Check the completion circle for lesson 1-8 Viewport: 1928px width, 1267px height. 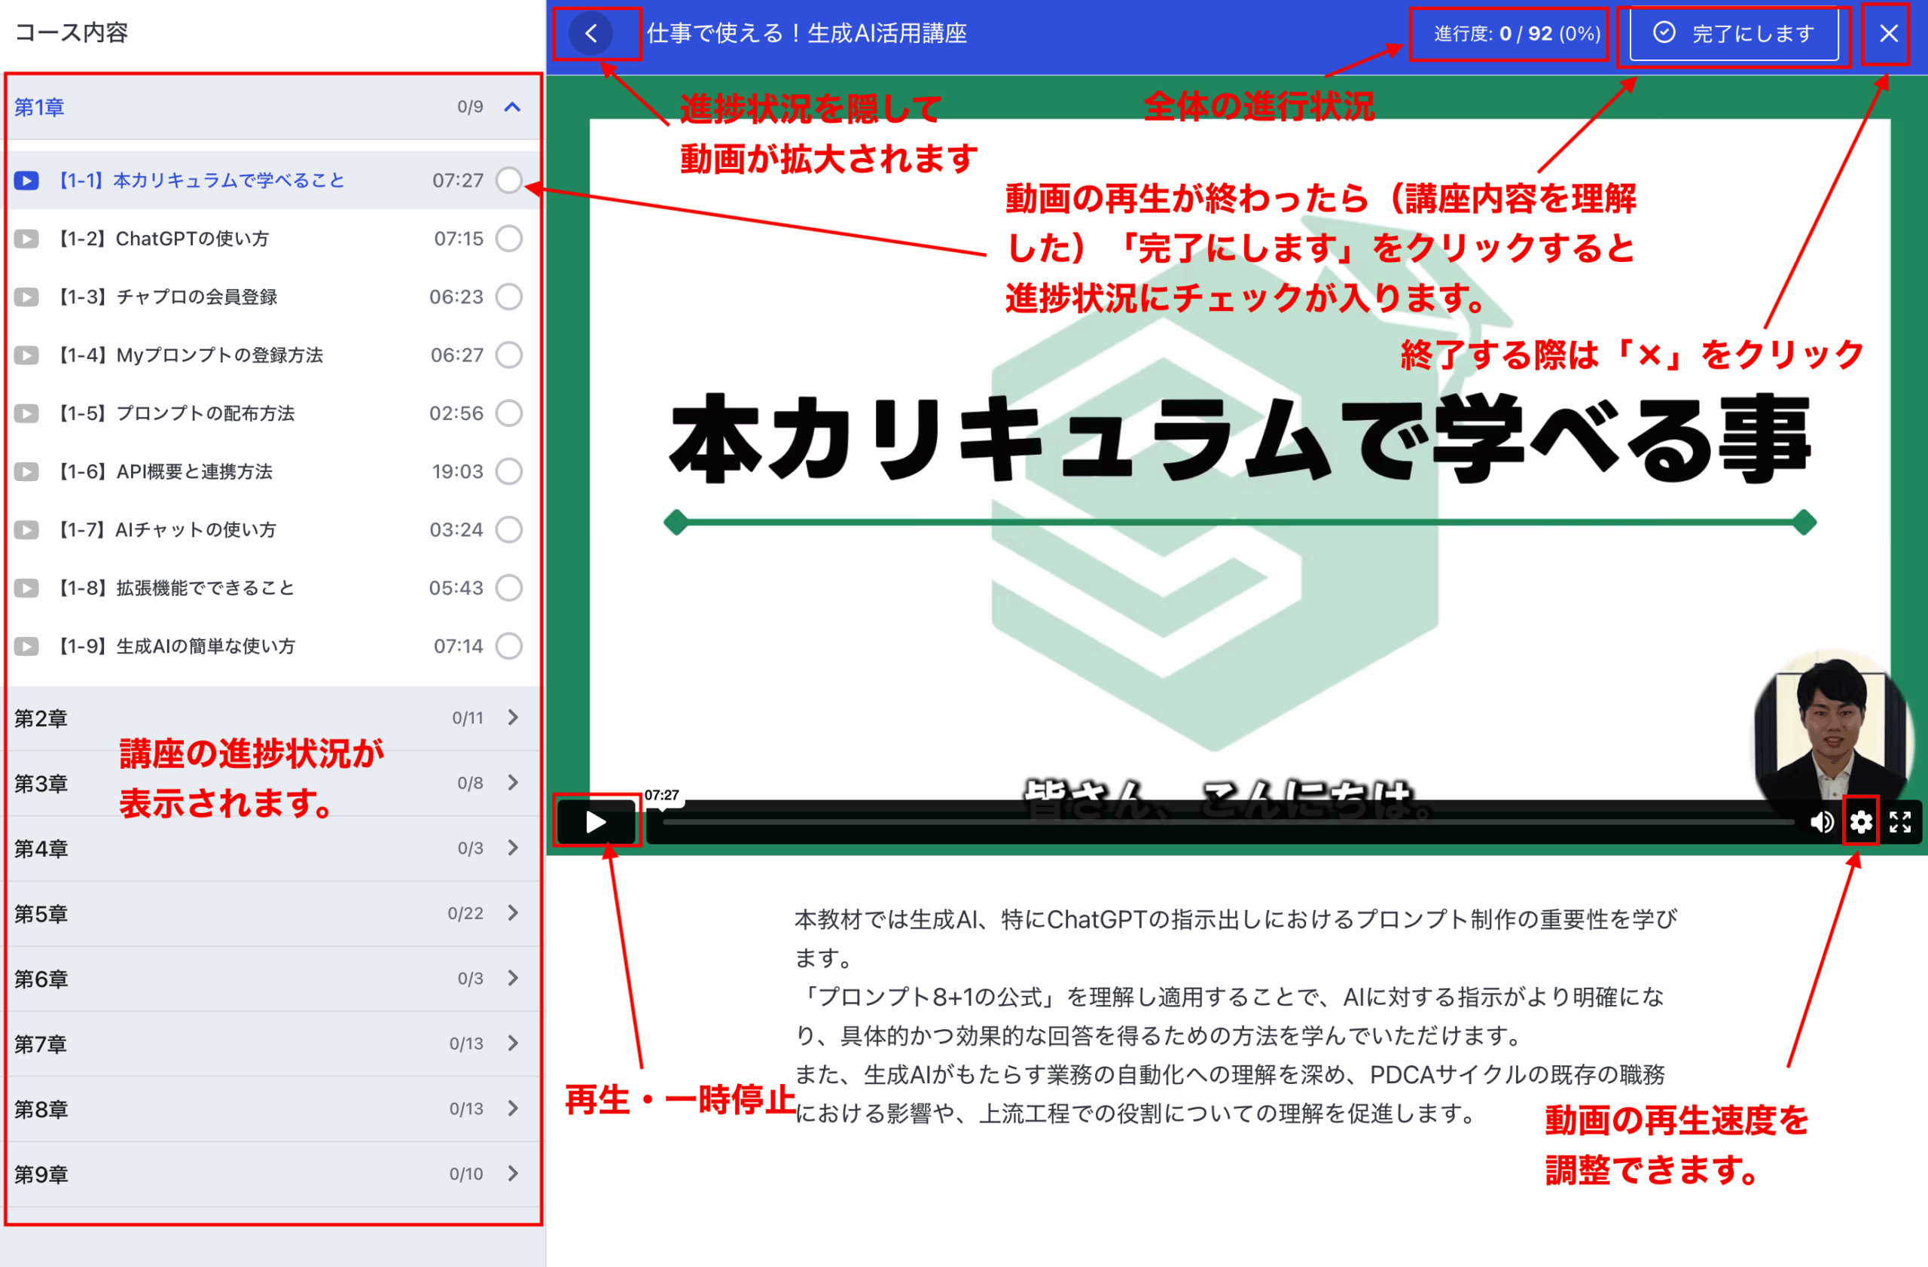click(508, 588)
